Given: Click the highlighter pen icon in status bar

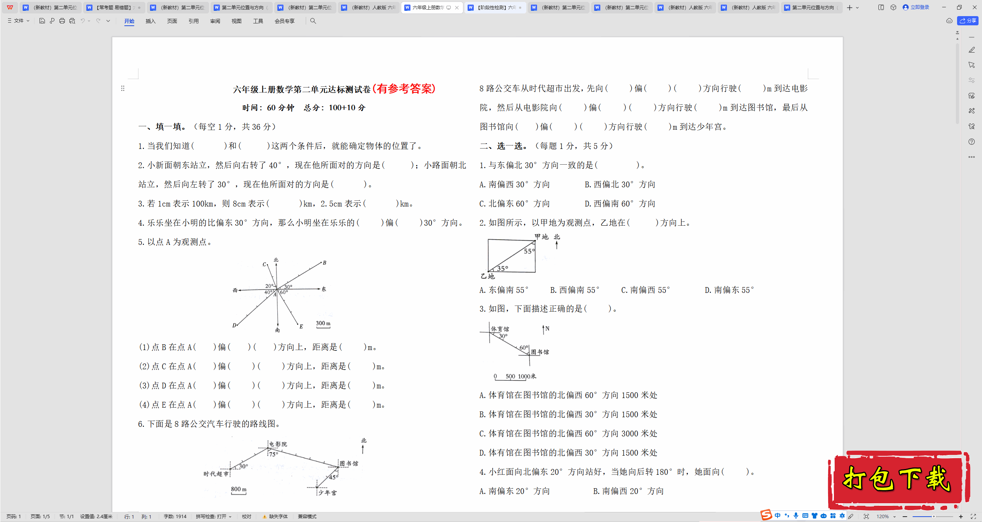Looking at the screenshot, I should click(851, 517).
